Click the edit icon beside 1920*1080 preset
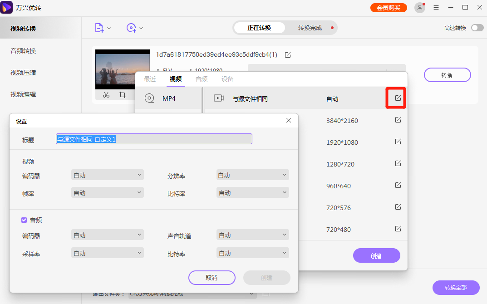Image resolution: width=487 pixels, height=304 pixels. click(398, 142)
